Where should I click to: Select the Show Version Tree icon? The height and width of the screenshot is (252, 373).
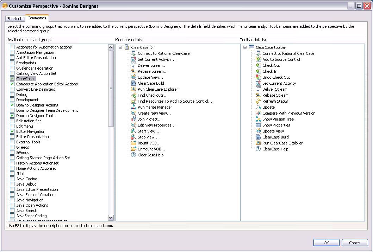pos(258,119)
